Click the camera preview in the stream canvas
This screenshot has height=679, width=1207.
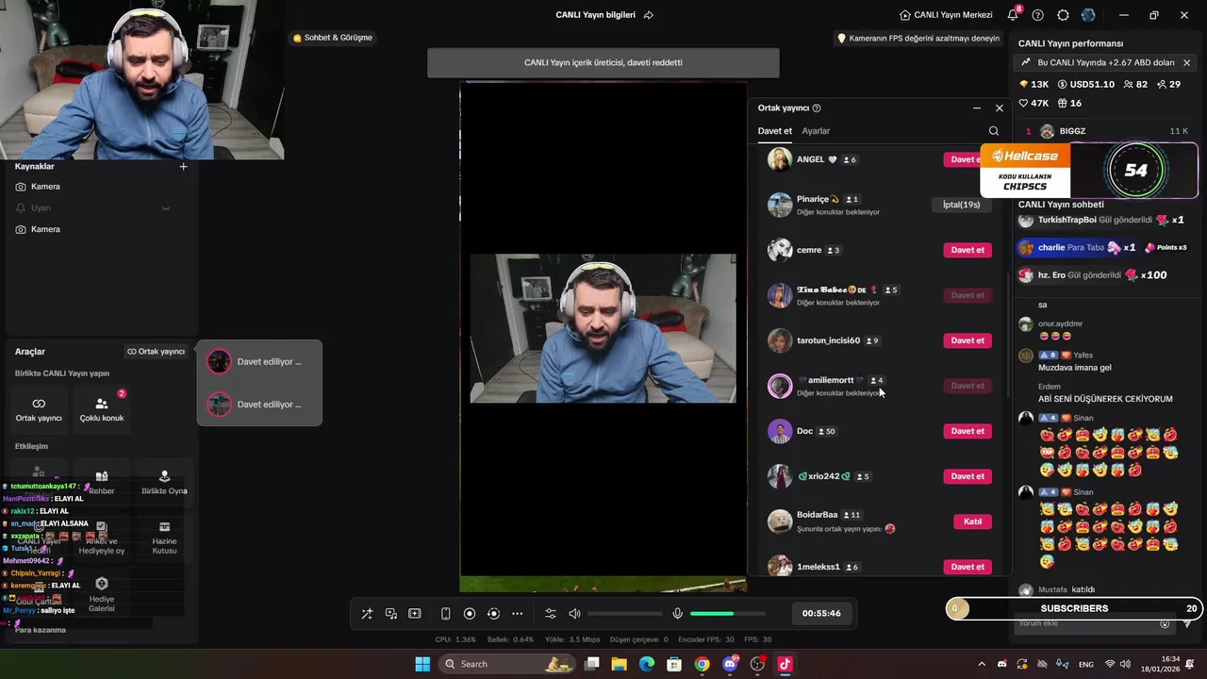pos(603,328)
